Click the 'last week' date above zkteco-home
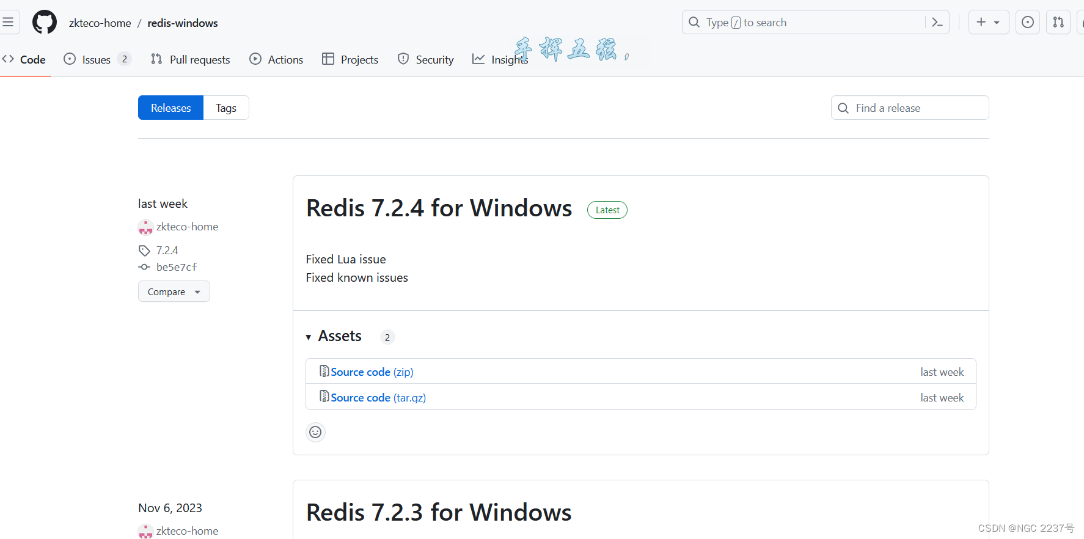Image resolution: width=1084 pixels, height=539 pixels. (163, 204)
